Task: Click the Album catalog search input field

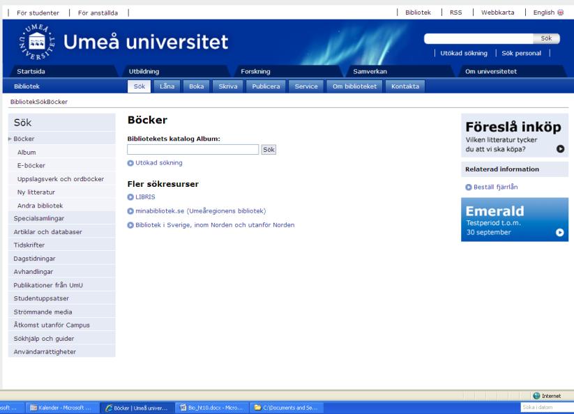Action: pos(193,150)
